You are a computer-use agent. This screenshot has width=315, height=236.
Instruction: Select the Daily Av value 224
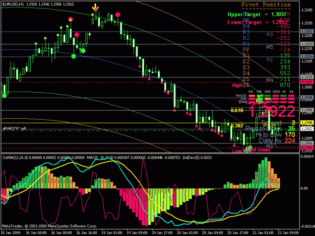tap(290, 140)
